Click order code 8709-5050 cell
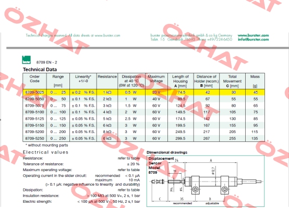This screenshot has width=289, height=208. pos(34,99)
